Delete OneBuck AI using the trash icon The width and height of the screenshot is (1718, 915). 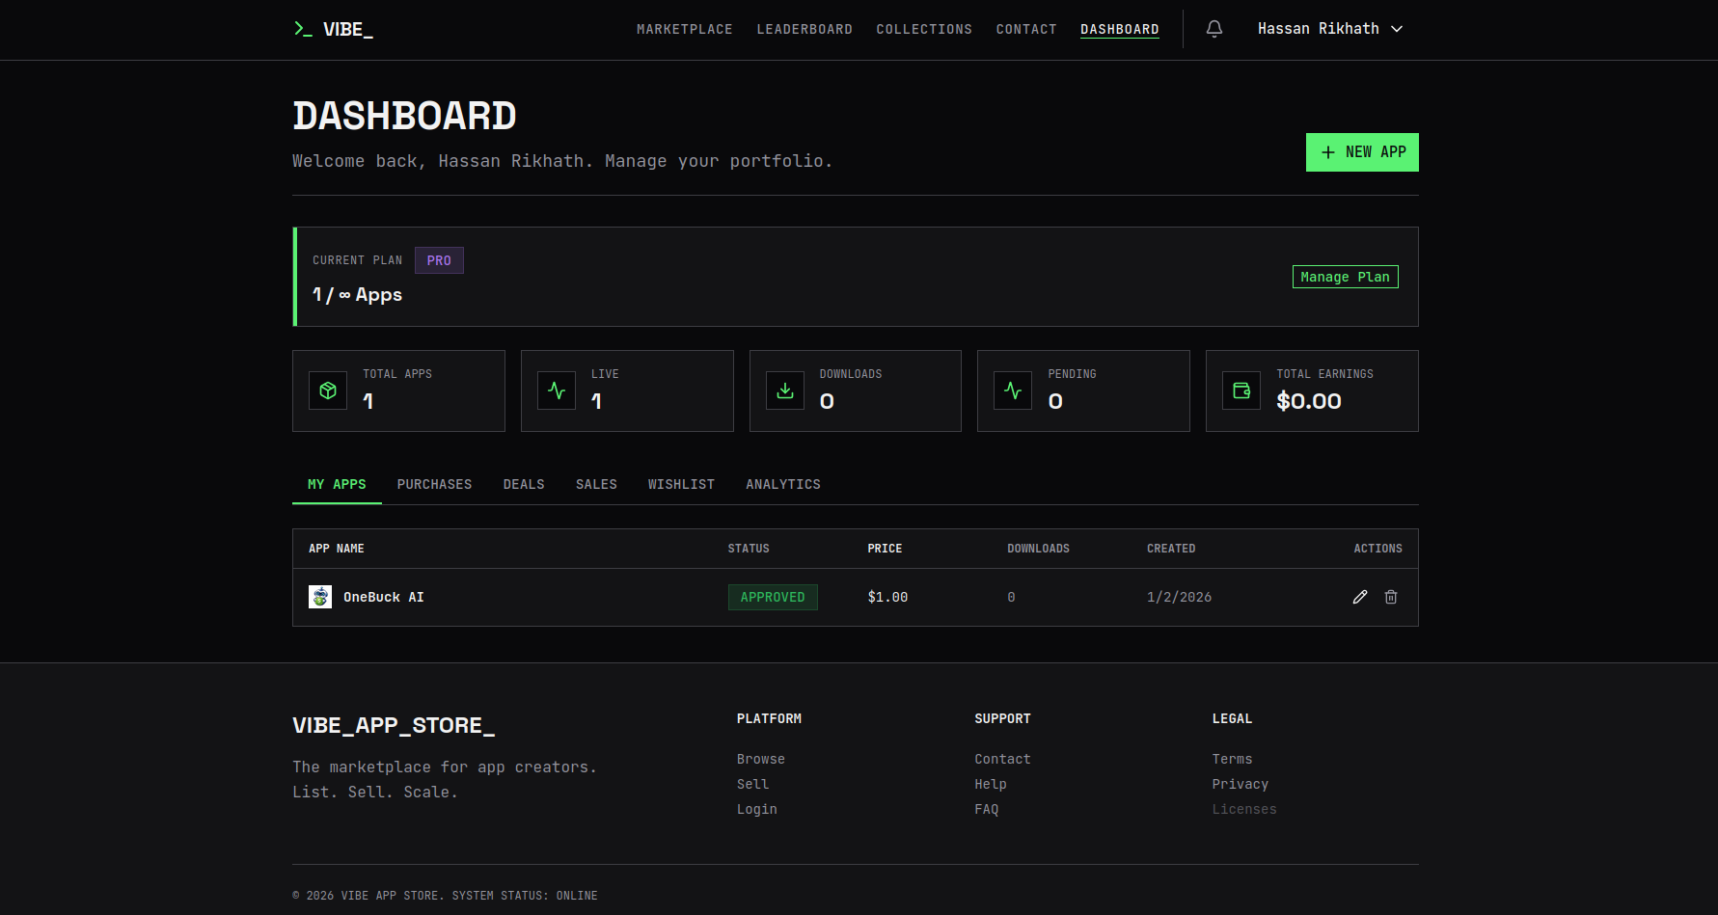(x=1391, y=597)
